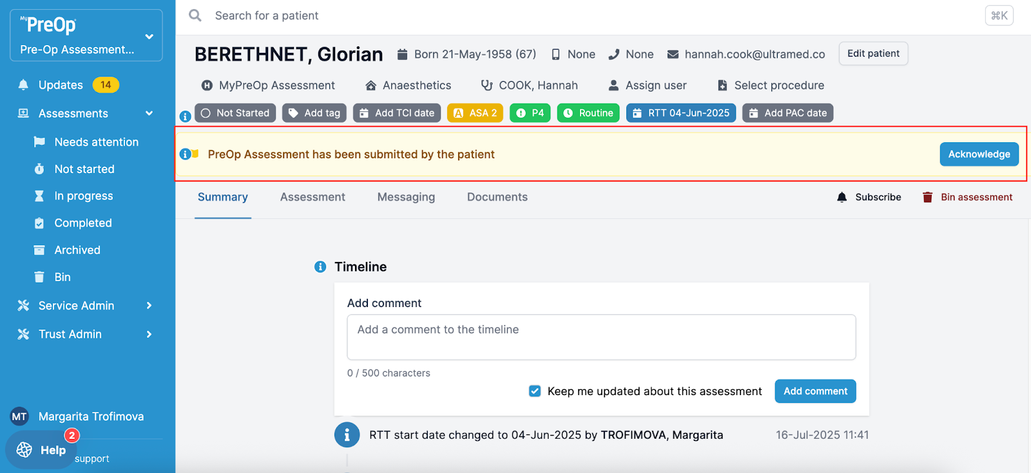The image size is (1031, 473).
Task: Expand the Trust Admin menu
Action: (x=149, y=334)
